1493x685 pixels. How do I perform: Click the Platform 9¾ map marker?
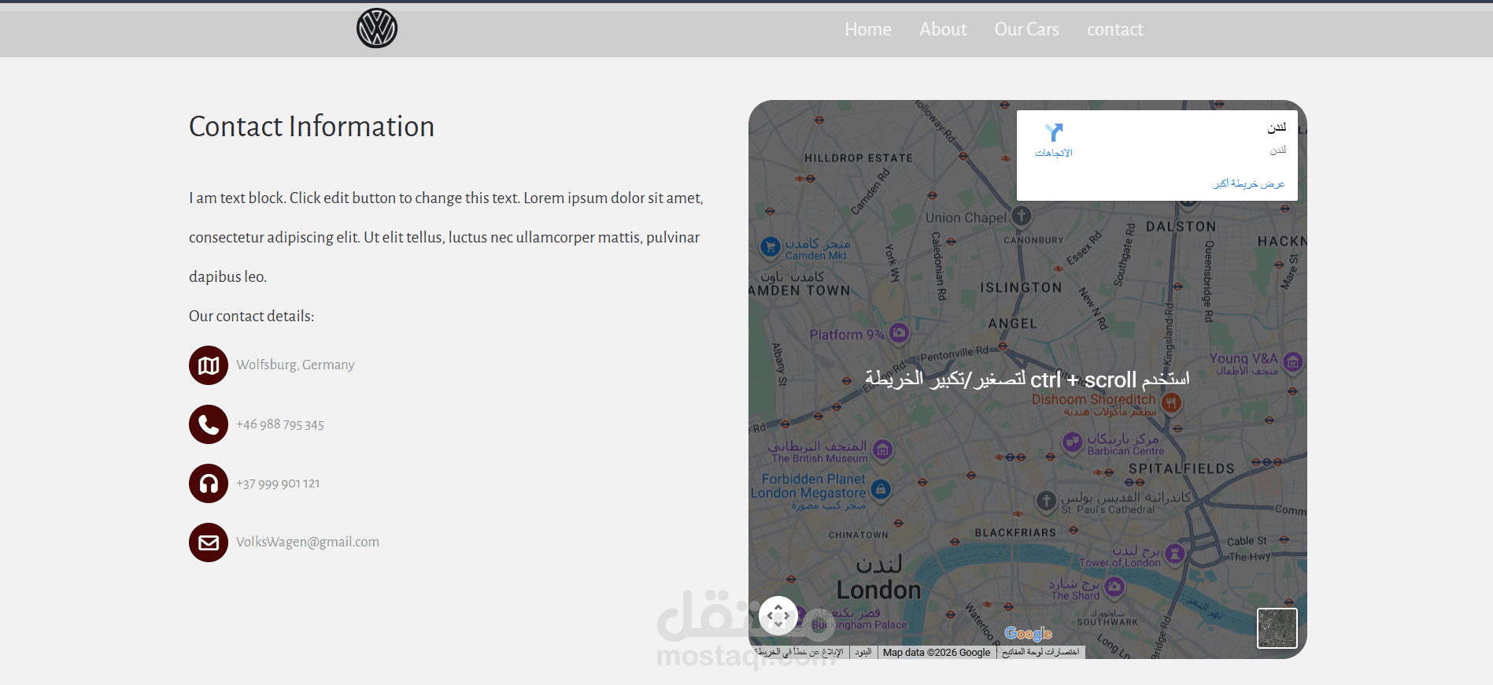coord(899,333)
